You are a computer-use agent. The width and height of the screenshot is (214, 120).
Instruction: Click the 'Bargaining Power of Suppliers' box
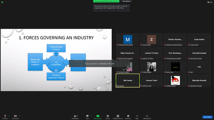(x=35, y=62)
